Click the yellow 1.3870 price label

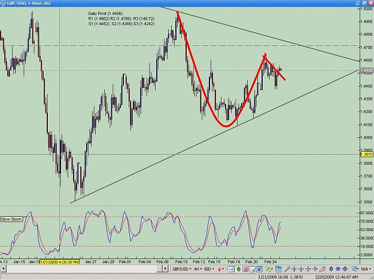coord(367,155)
